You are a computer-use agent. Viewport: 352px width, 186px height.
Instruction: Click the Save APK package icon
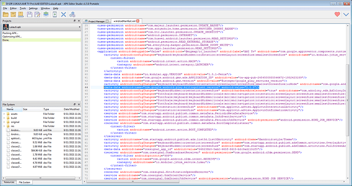[13, 15]
